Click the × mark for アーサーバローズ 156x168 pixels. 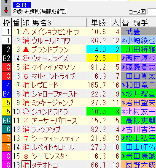26,121
